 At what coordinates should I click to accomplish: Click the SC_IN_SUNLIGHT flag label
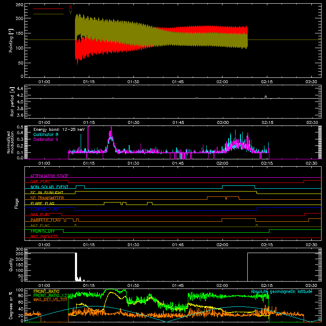[47, 192]
